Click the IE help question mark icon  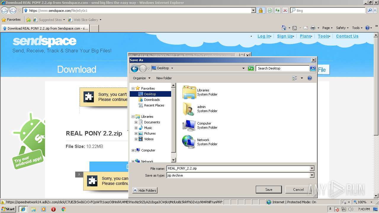click(367, 28)
